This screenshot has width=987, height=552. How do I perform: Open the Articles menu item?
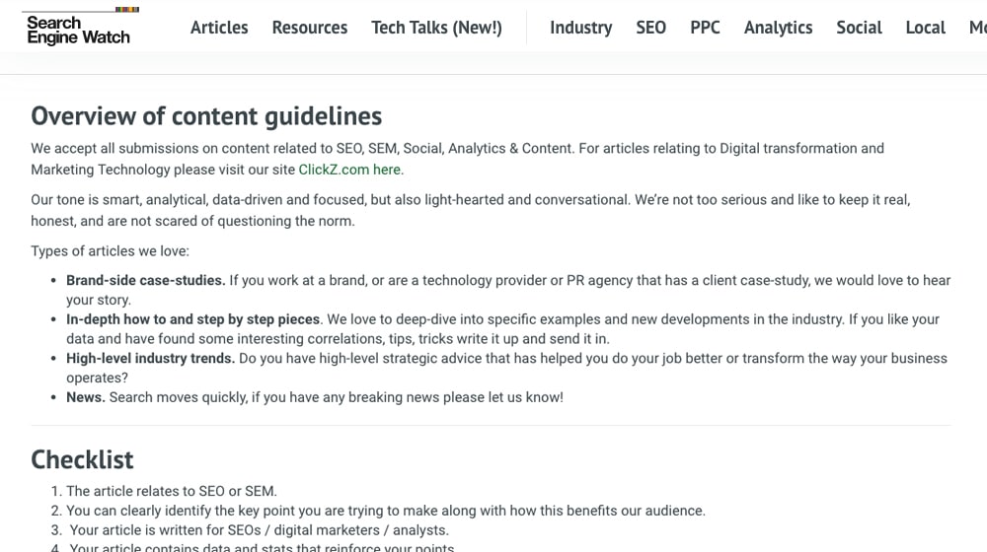219,28
